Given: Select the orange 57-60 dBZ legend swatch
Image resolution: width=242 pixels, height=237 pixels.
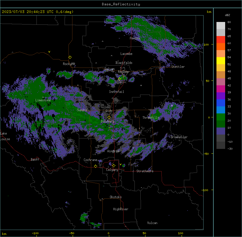Looking at the screenshot, I should point(221,46).
